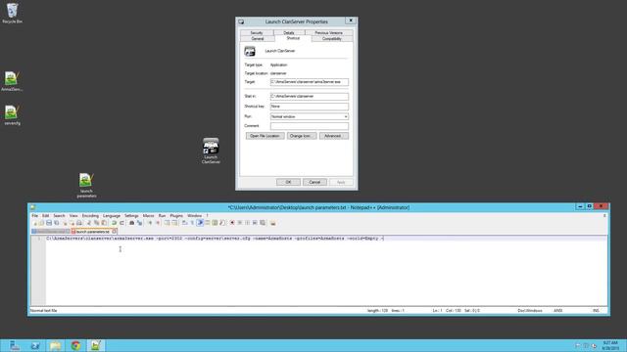Select the Recycle Bin desktop icon

(x=13, y=13)
